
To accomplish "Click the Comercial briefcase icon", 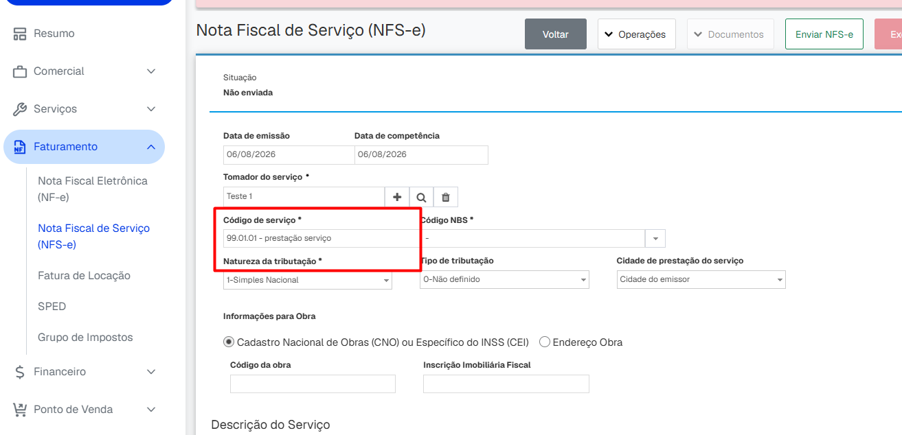I will coord(20,71).
